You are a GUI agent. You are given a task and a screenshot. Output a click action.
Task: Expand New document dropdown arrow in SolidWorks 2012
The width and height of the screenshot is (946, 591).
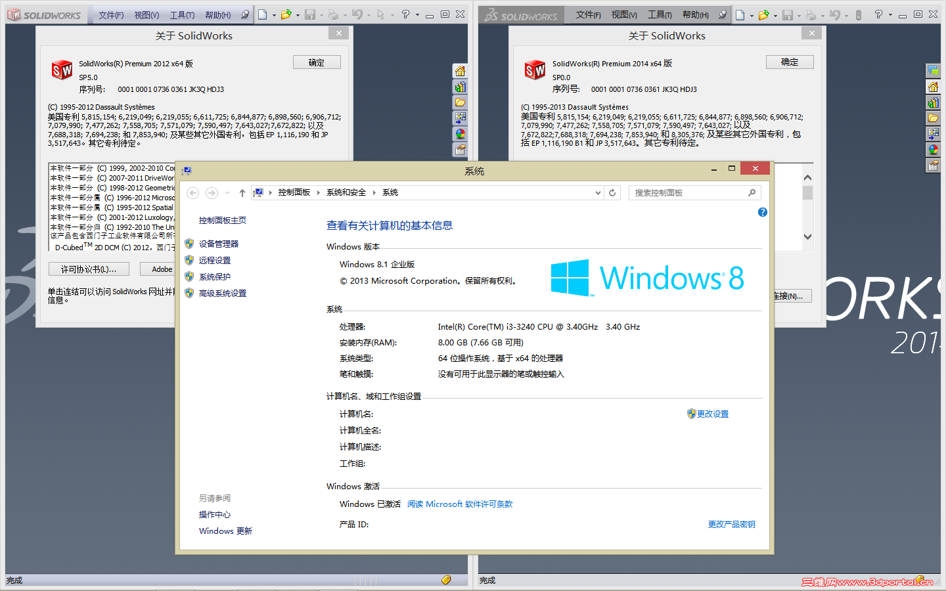[x=274, y=15]
